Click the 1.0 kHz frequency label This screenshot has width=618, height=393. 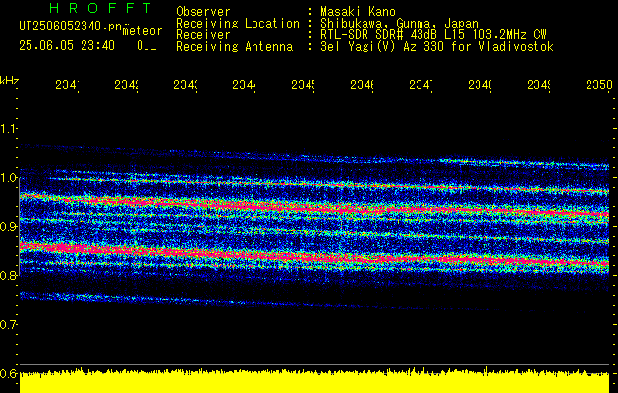[8, 178]
